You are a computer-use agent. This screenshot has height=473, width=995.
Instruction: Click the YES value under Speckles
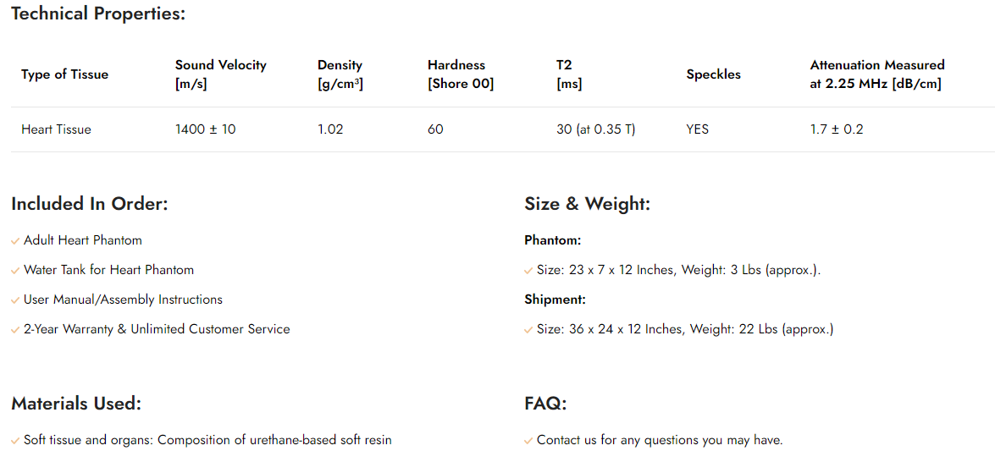tap(697, 129)
